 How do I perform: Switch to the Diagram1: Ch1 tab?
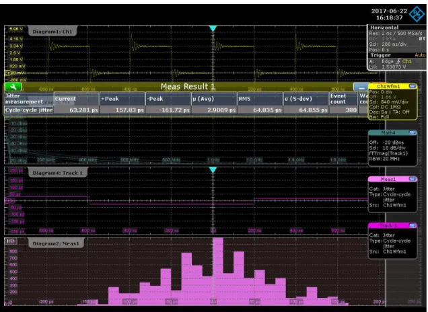(x=52, y=32)
